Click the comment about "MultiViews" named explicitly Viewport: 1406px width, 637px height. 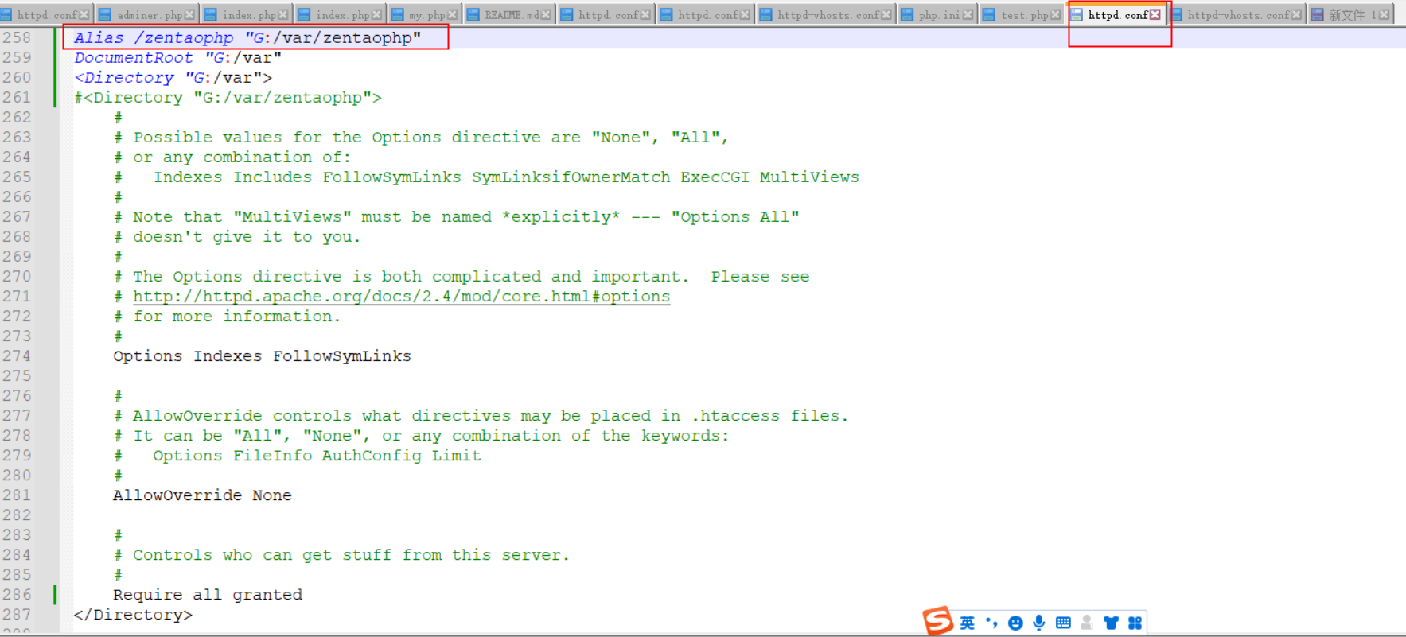click(x=456, y=217)
